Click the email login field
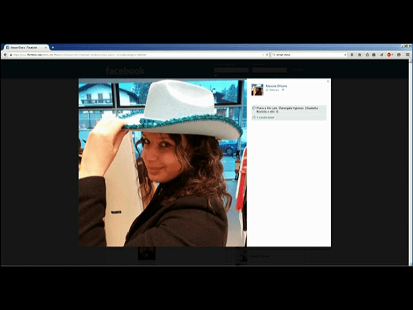 231,70
